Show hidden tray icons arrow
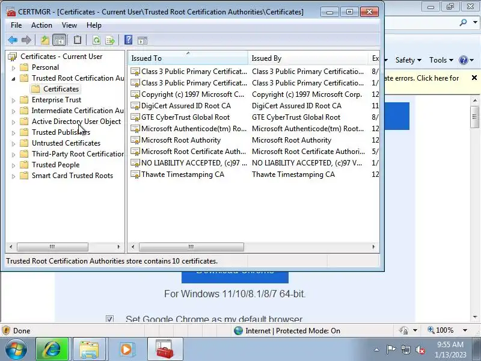This screenshot has width=481, height=361. click(376, 350)
